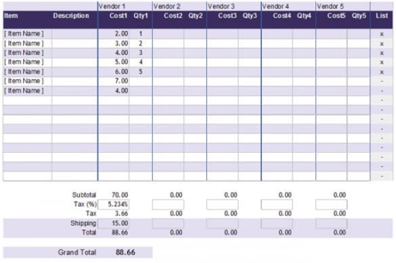The image size is (396, 263).
Task: Click the Description column header
Action: coord(71,16)
